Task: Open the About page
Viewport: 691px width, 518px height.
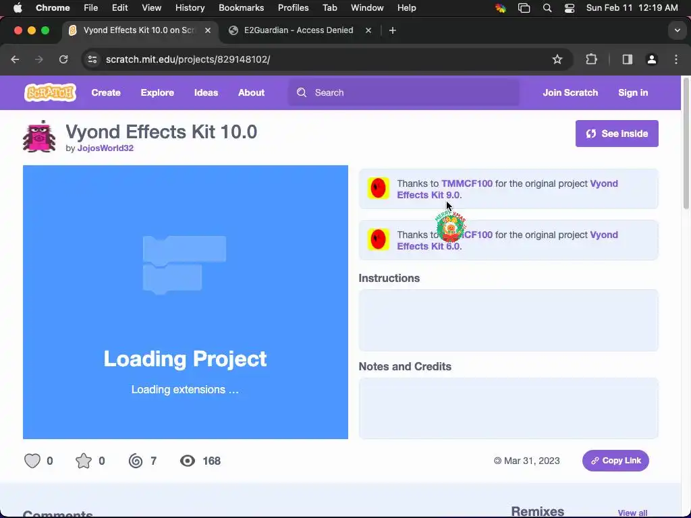Action: pyautogui.click(x=251, y=92)
